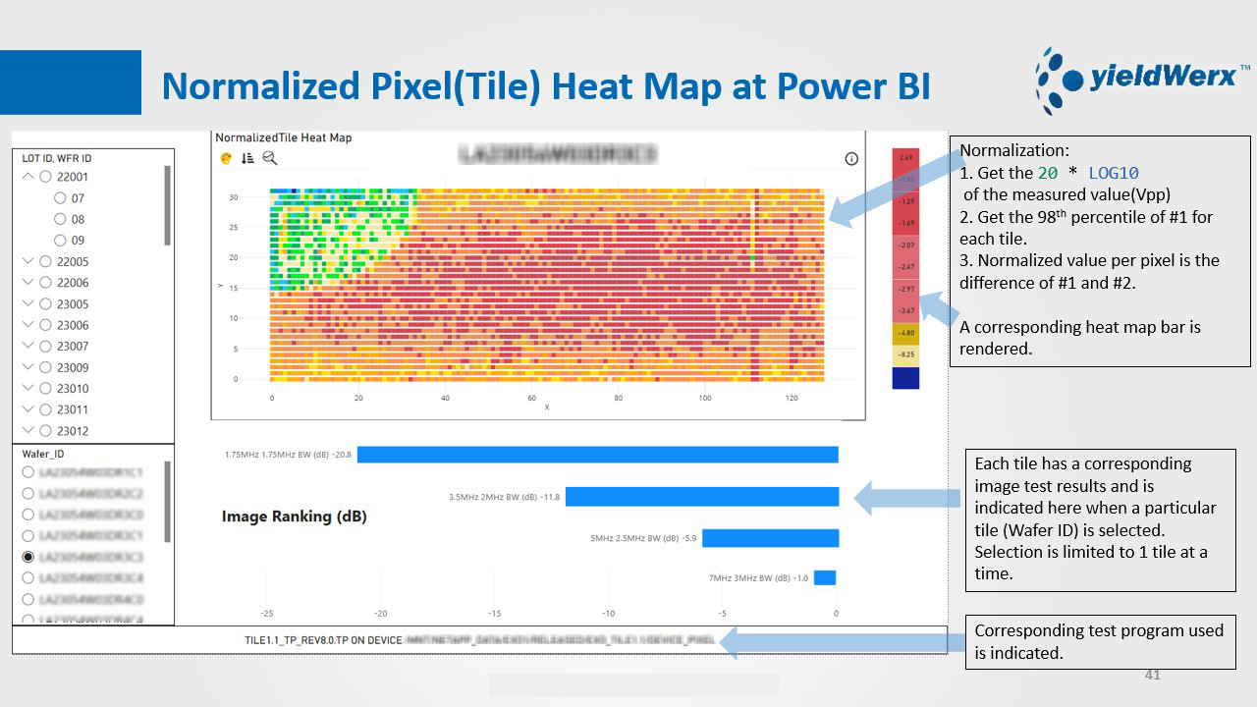This screenshot has height=707, width=1257.
Task: Open the info icon on the heat map visual
Action: point(851,159)
